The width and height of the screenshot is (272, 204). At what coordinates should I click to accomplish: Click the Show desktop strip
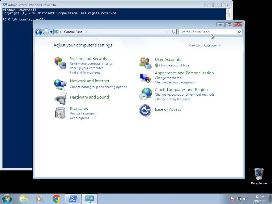[270, 199]
